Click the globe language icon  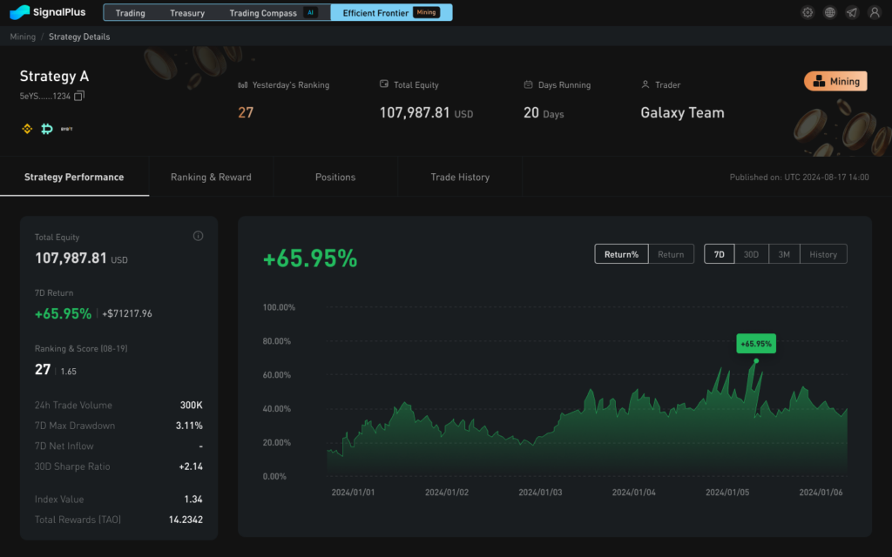pyautogui.click(x=829, y=12)
